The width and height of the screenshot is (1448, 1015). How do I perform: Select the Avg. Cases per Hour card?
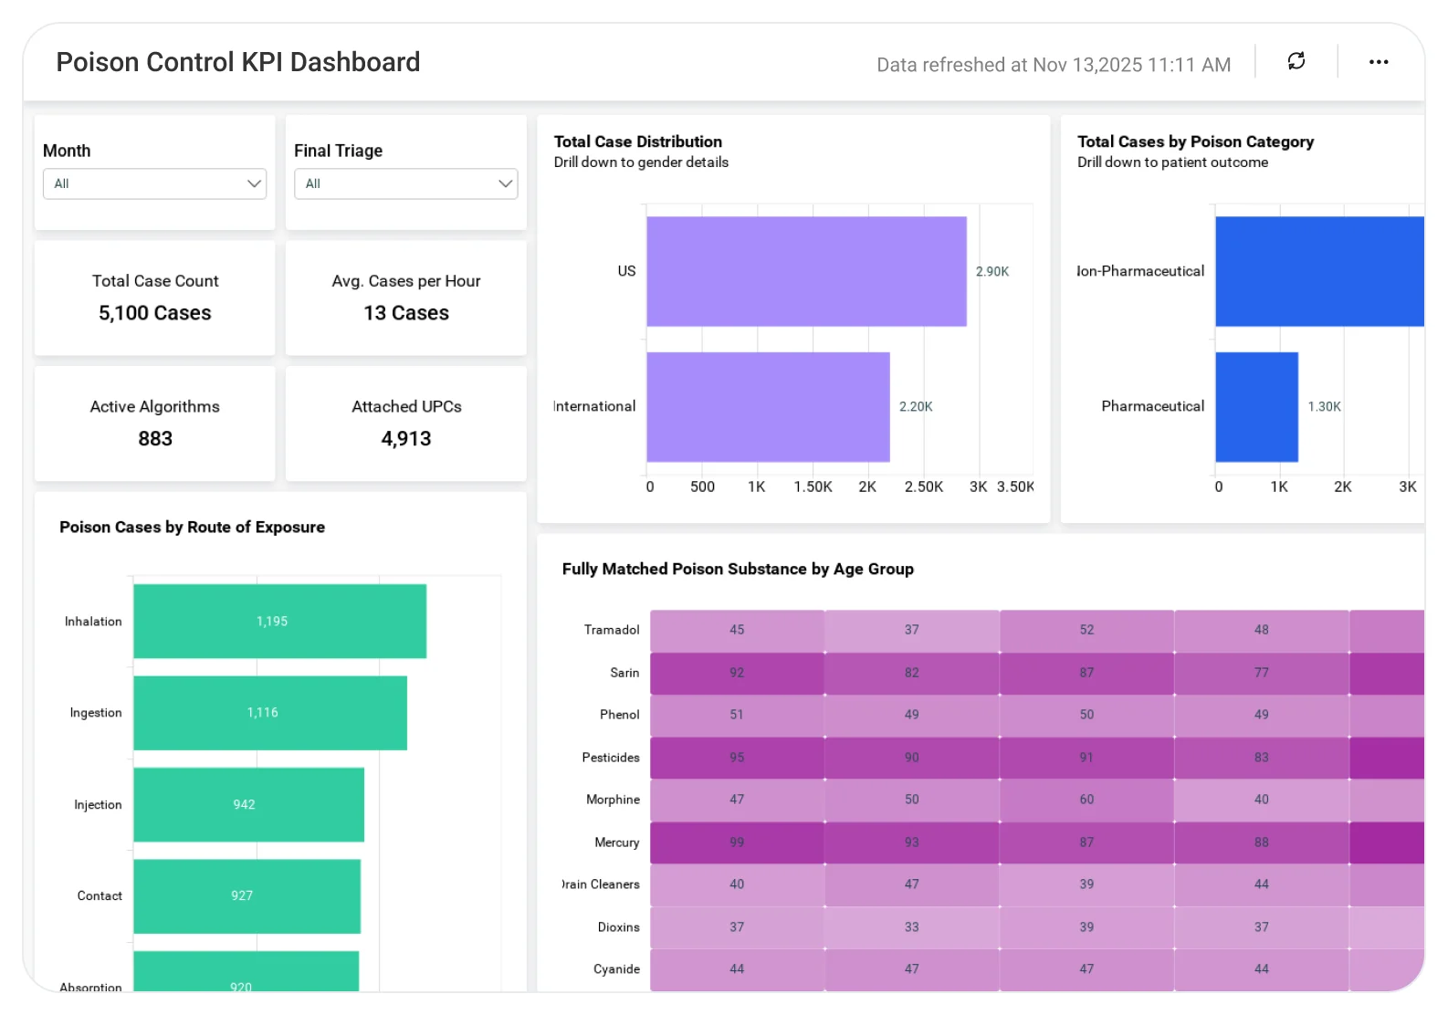coord(406,298)
